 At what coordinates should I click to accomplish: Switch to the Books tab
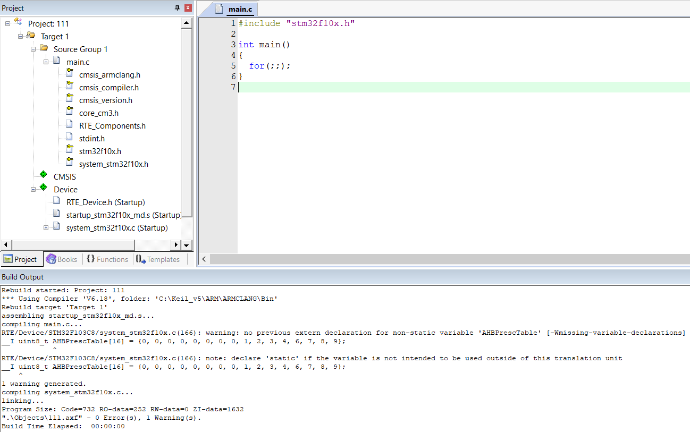pos(62,259)
